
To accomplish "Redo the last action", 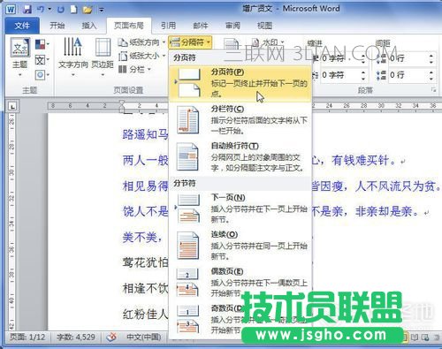I will 61,10.
